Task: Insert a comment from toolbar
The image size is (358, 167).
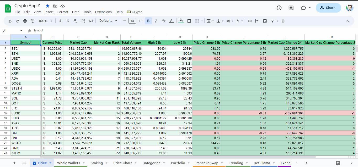Action: pos(257,21)
